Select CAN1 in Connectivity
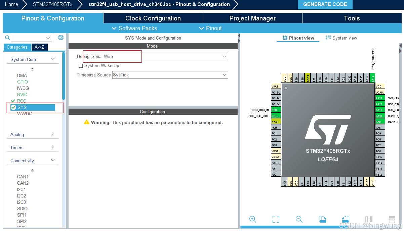 coord(23,177)
